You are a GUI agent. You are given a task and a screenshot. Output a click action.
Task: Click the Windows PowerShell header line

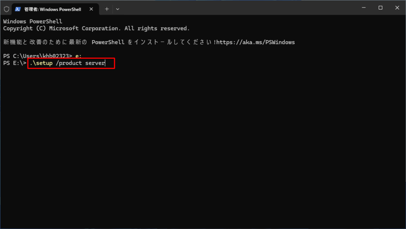33,21
